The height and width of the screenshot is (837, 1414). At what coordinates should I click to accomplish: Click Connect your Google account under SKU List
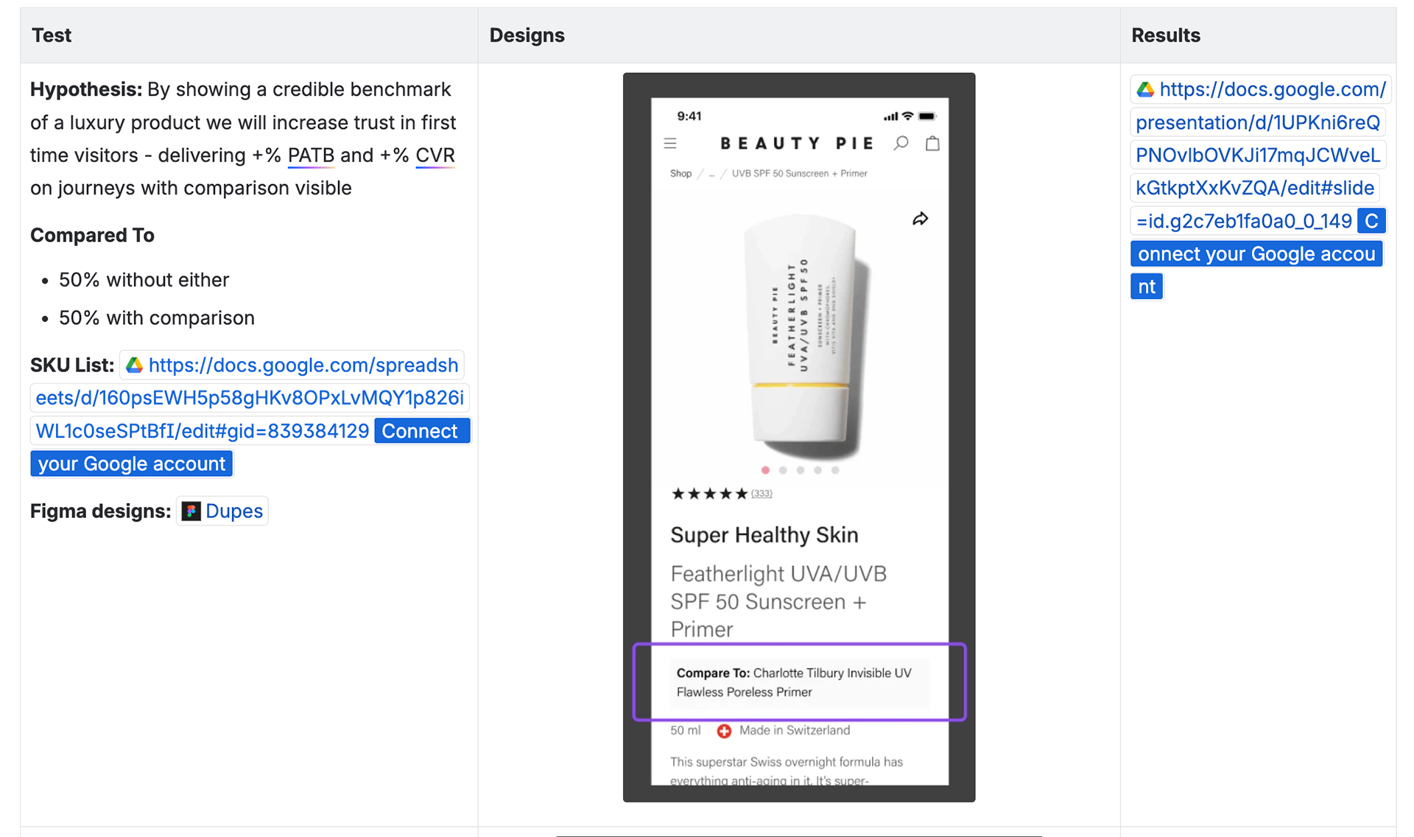[131, 464]
